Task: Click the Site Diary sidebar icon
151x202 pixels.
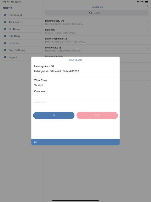Action: click(5, 36)
